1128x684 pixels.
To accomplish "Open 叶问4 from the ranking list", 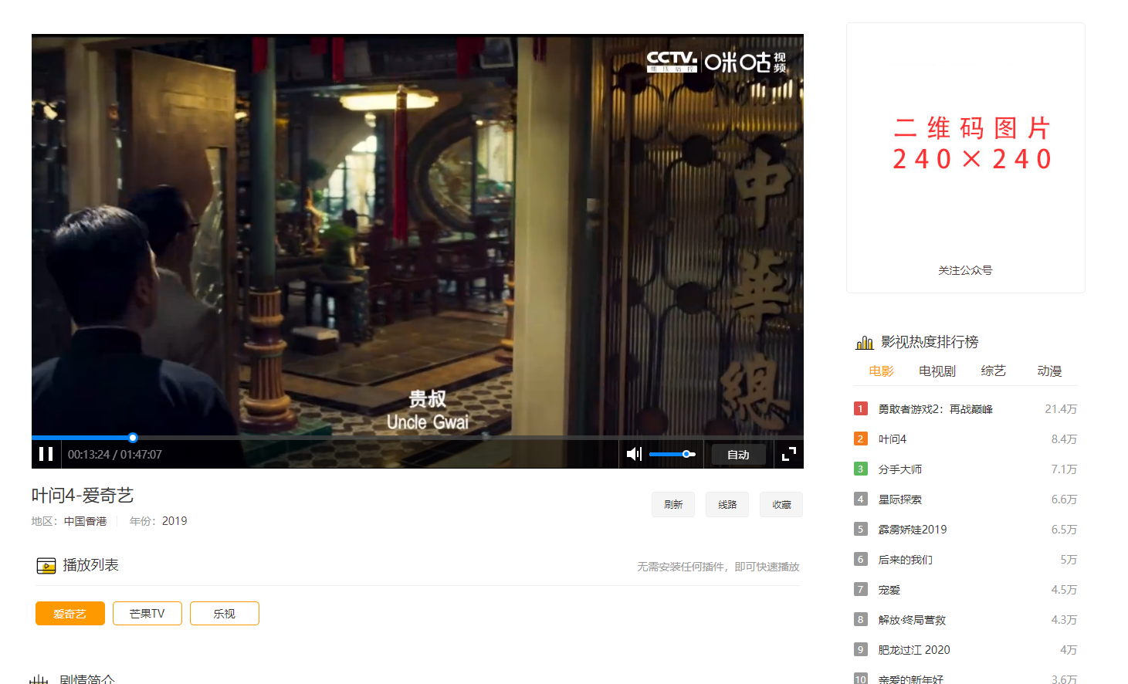I will tap(892, 439).
